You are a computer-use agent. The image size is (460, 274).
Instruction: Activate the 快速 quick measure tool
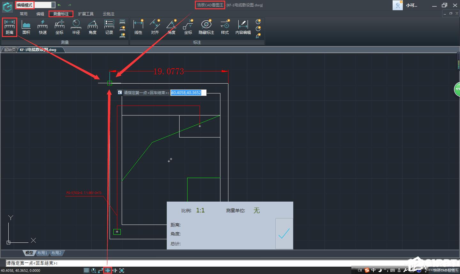coord(43,27)
